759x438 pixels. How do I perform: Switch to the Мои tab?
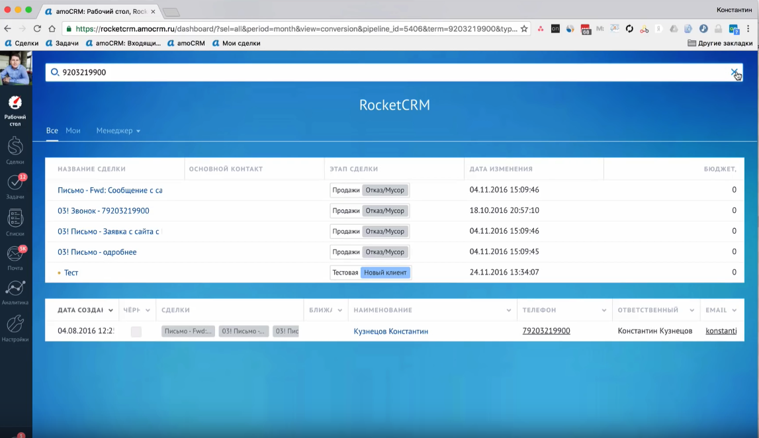(x=73, y=131)
